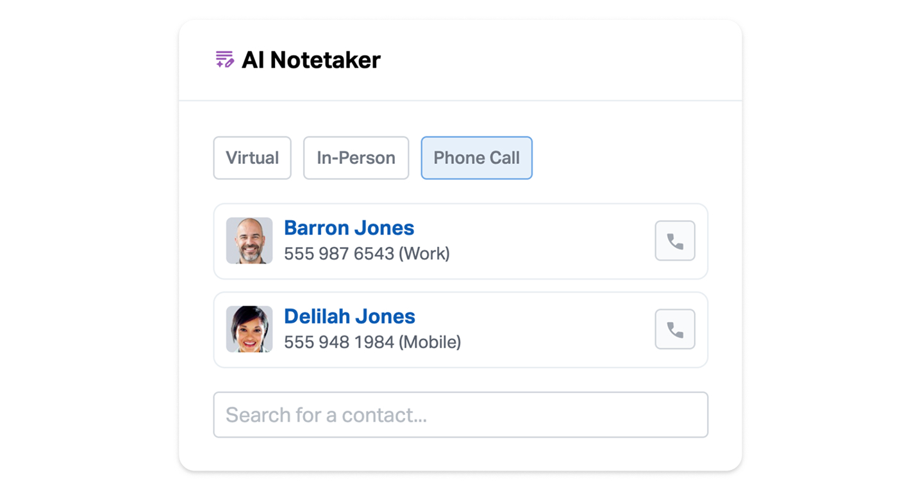Choose the Phone Call option
Screen dimensions: 923x491
click(x=476, y=158)
